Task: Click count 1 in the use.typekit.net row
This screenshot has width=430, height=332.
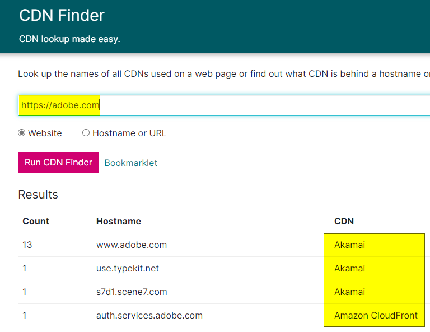Action: click(25, 268)
